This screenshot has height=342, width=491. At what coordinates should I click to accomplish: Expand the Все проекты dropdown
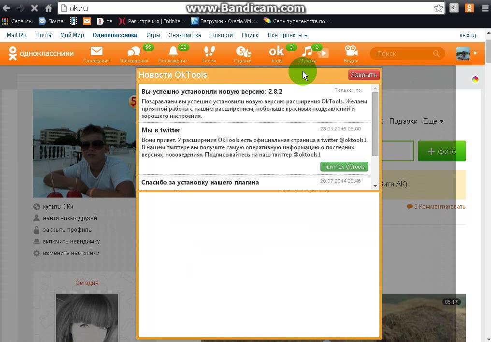[288, 35]
